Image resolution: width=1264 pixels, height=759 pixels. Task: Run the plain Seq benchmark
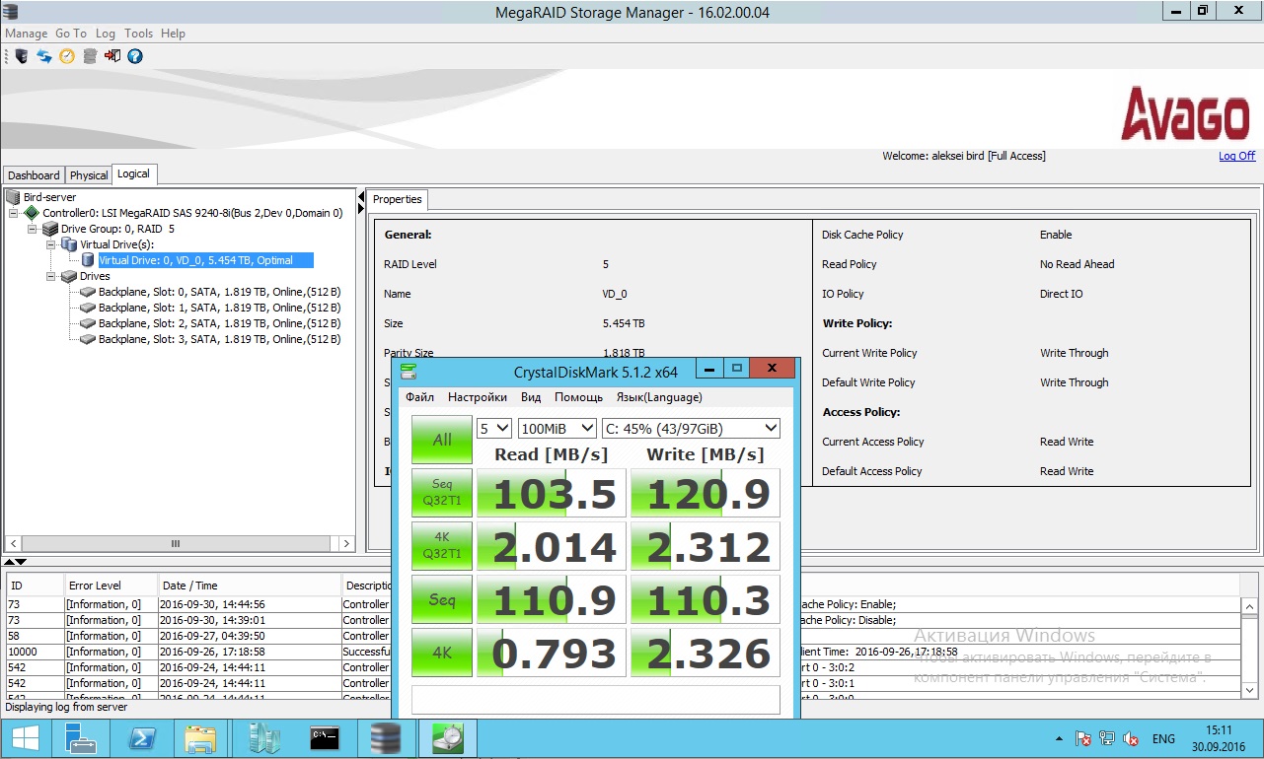pos(441,599)
